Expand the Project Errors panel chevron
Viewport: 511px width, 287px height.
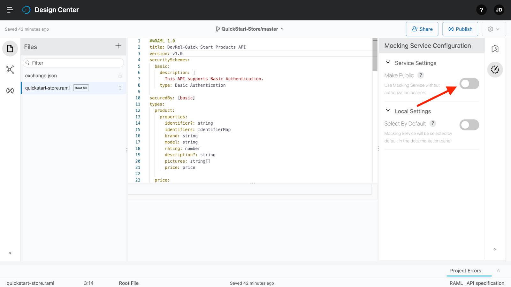(498, 271)
